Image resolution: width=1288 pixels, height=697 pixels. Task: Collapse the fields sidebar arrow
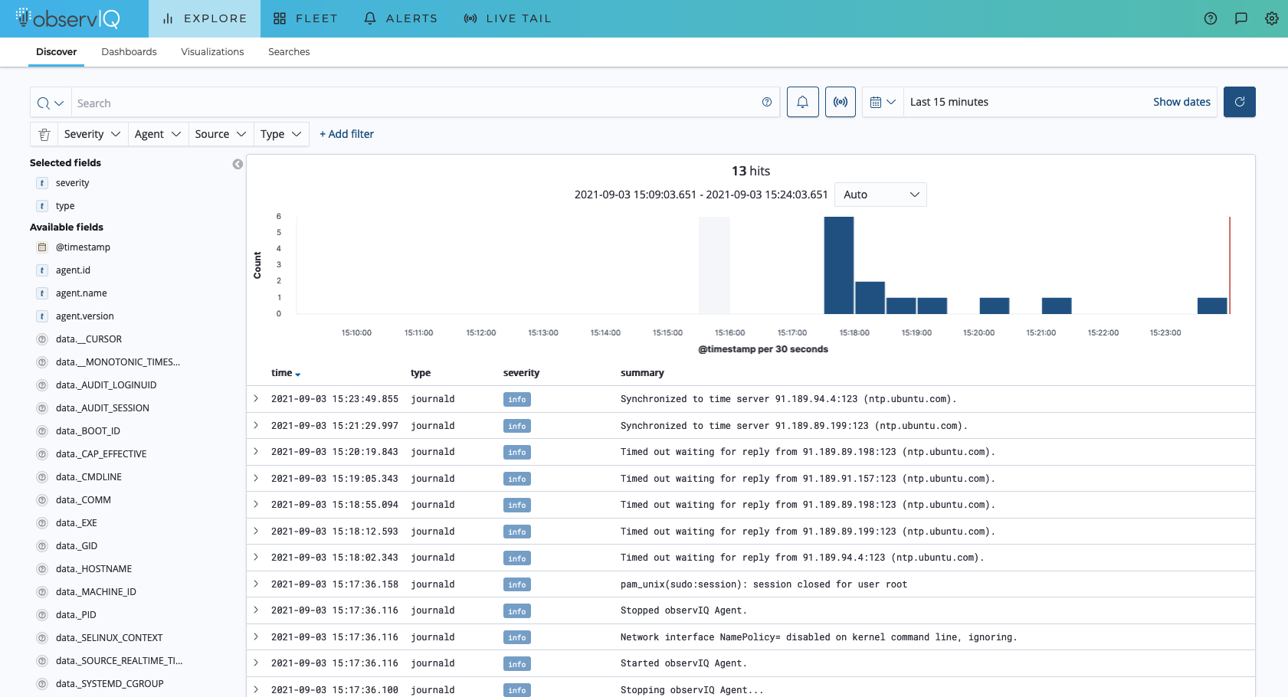click(x=238, y=164)
